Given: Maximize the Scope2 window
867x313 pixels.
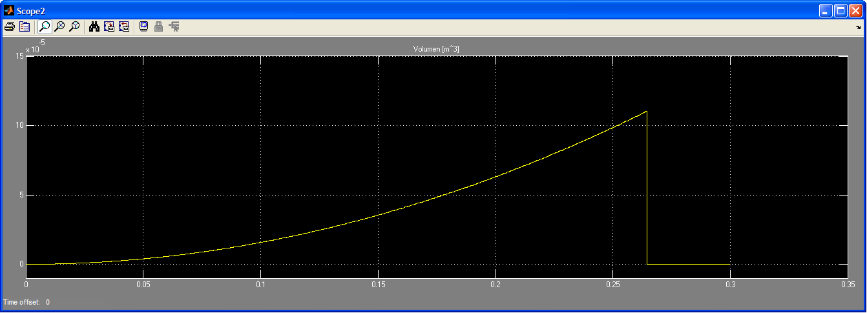Looking at the screenshot, I should coord(841,11).
